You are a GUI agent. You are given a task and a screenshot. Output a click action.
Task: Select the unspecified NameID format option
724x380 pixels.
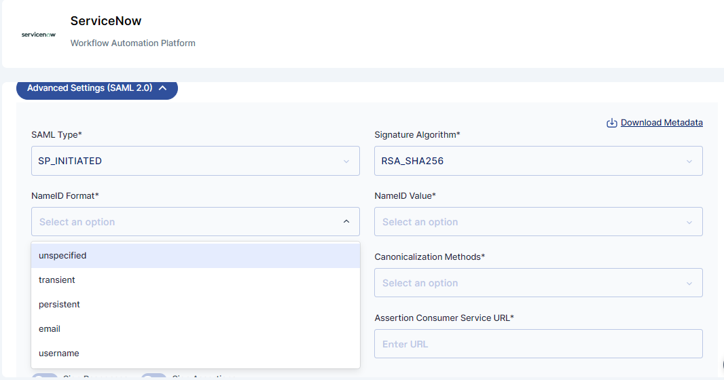[196, 256]
